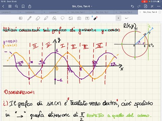Open the search magnifier
Screen dimensions: 162x121
[x=17, y=6]
